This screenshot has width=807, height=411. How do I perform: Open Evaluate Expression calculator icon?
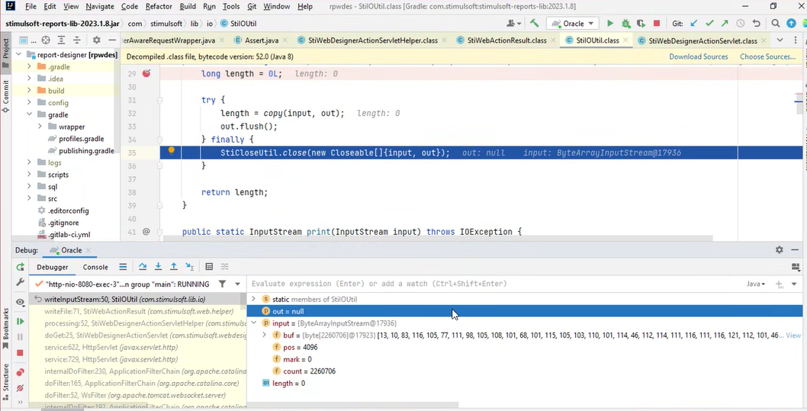pos(209,266)
